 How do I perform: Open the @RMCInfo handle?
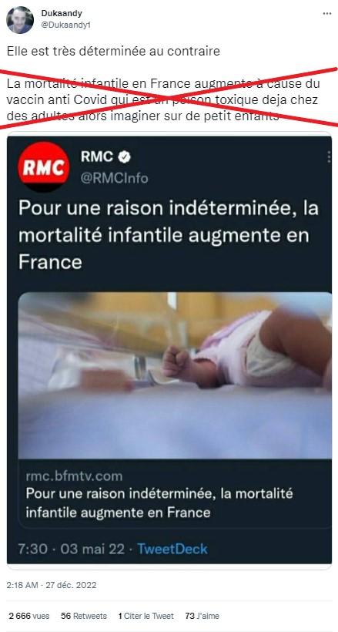tap(115, 178)
